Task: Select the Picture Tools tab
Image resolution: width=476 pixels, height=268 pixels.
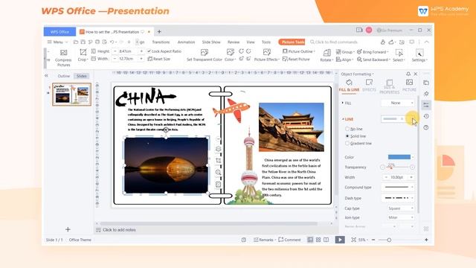Action: point(292,42)
